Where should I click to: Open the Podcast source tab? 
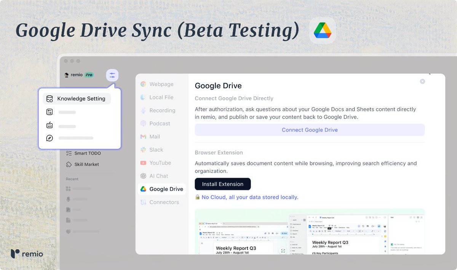(161, 123)
